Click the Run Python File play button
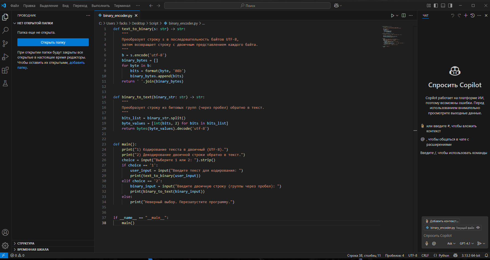The image size is (490, 260). (x=392, y=16)
